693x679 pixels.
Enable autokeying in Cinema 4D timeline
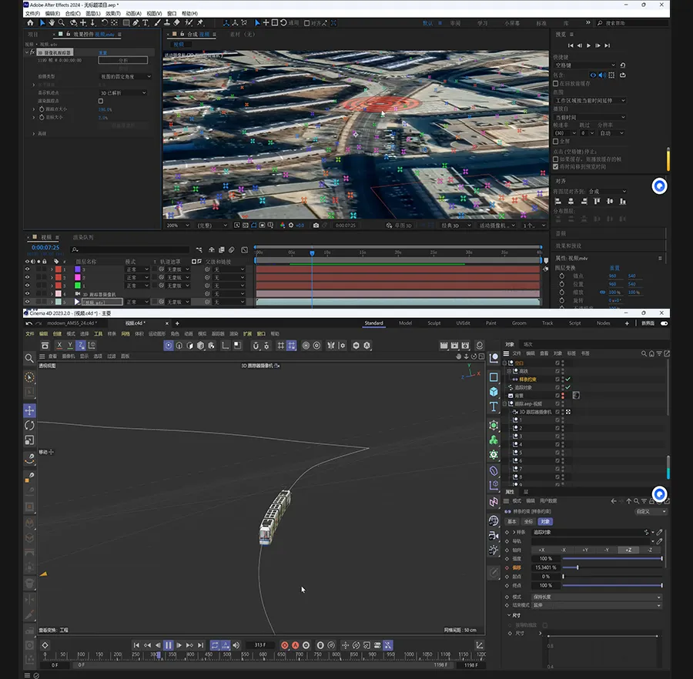tap(295, 645)
